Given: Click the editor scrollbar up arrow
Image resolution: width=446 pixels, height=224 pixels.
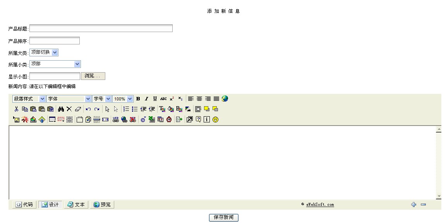Looking at the screenshot, I should click(x=439, y=129).
